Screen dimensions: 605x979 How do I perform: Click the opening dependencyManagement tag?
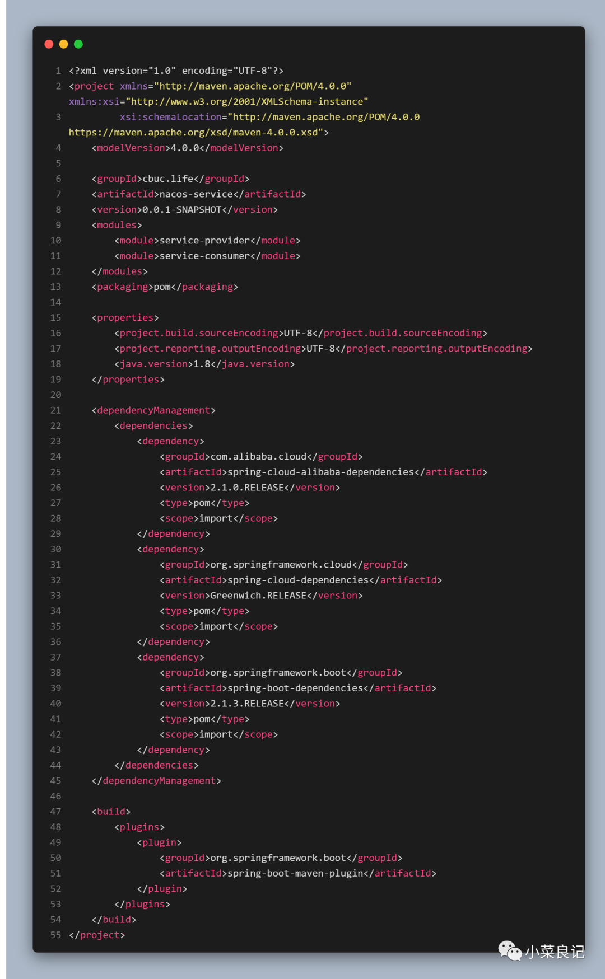coord(153,410)
